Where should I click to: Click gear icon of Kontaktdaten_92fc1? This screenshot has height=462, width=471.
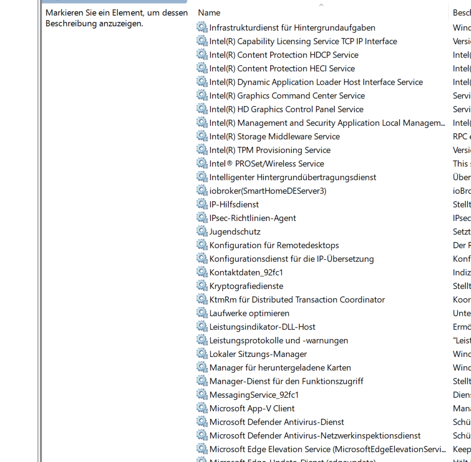[202, 272]
